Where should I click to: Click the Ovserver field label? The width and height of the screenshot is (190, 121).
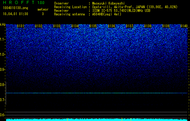pos(61,4)
